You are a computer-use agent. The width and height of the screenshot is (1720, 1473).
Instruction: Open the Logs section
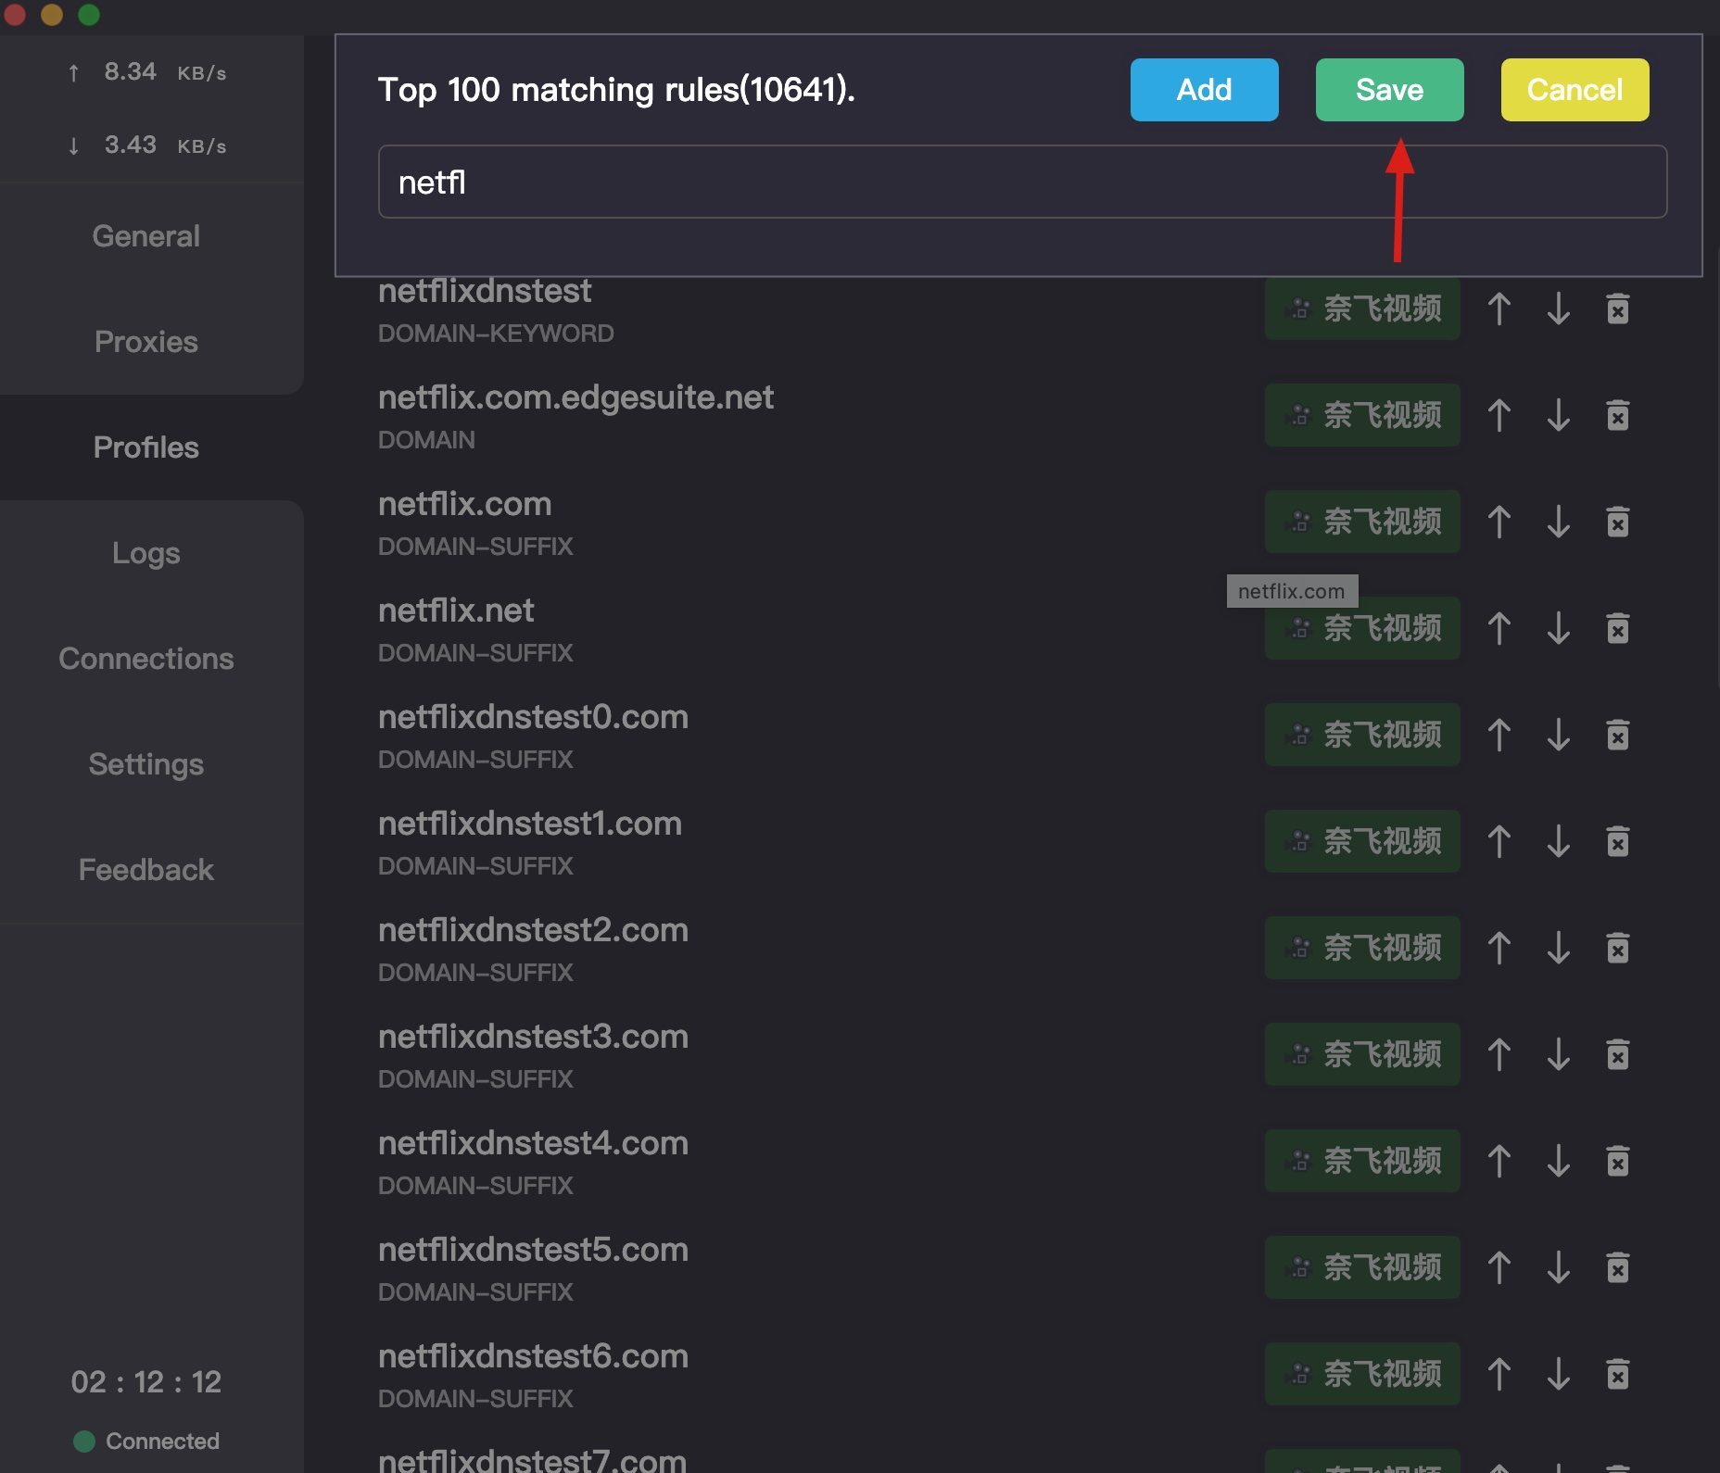(146, 553)
